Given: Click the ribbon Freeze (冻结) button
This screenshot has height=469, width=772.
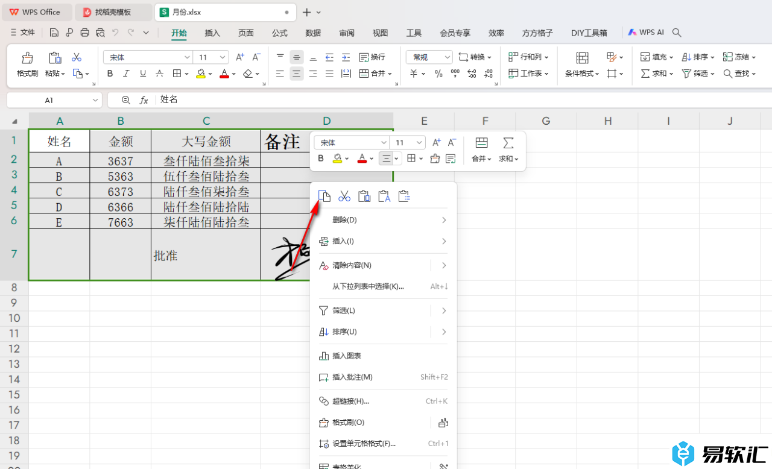Looking at the screenshot, I should [x=739, y=57].
